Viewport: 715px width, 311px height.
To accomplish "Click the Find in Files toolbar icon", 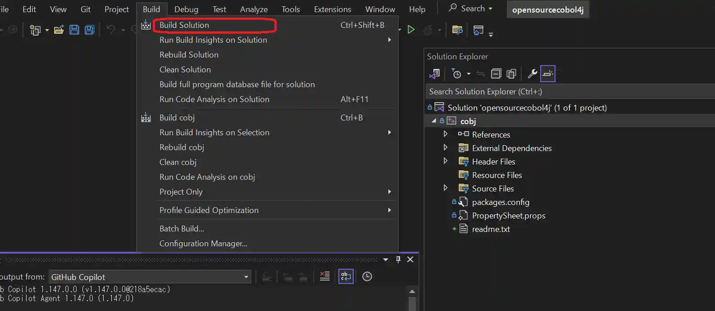I will (x=457, y=30).
